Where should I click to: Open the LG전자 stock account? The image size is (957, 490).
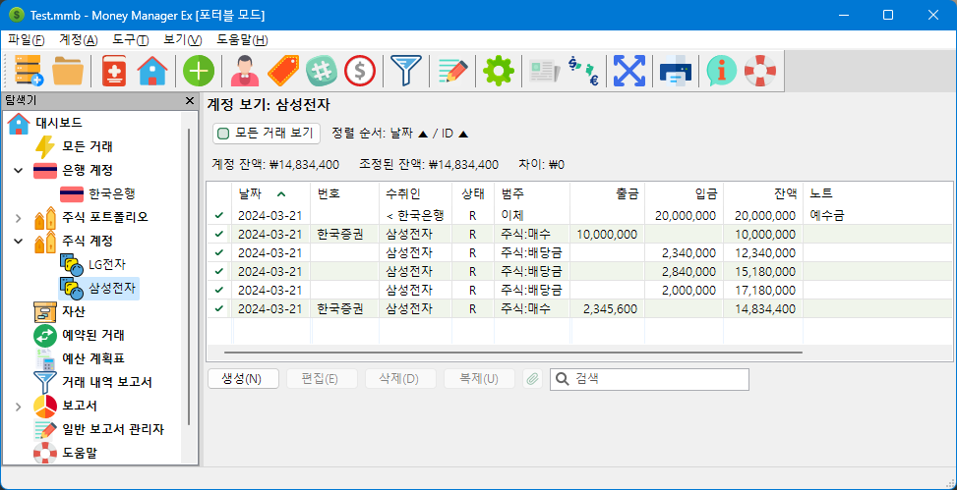click(x=107, y=264)
